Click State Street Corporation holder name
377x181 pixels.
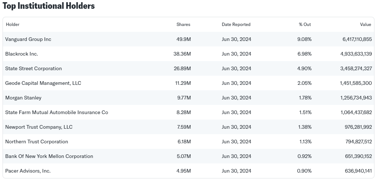[33, 68]
